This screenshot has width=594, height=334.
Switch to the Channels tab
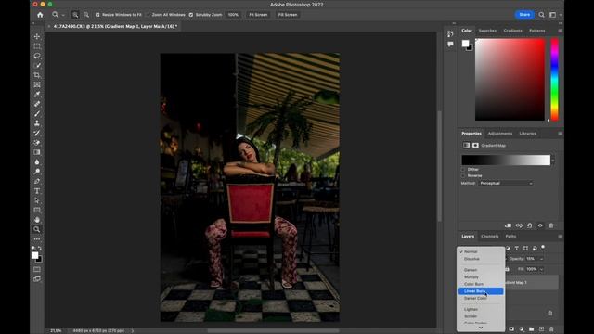(489, 236)
